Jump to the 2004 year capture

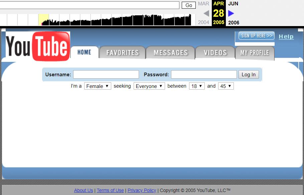click(x=203, y=22)
